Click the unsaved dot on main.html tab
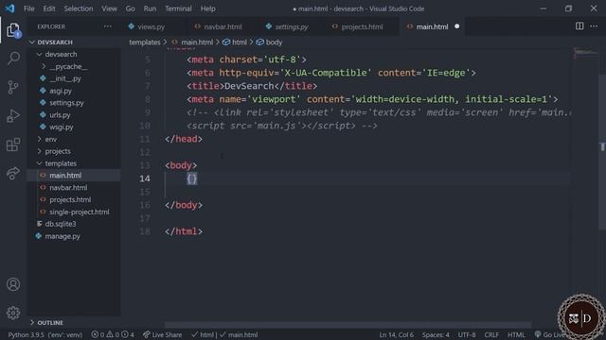 coord(457,26)
